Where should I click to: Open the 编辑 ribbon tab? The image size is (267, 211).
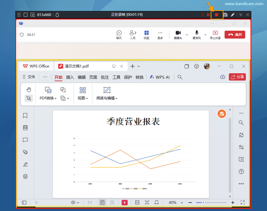pyautogui.click(x=82, y=77)
